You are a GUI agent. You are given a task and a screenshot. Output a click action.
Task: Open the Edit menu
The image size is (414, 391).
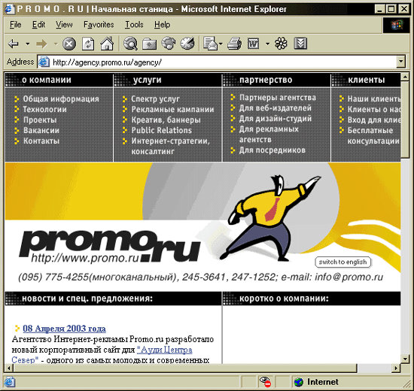38,25
